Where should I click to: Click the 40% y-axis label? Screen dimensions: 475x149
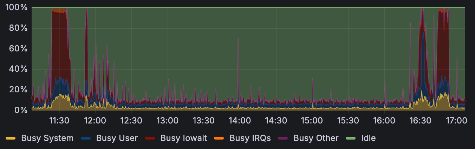[18, 69]
